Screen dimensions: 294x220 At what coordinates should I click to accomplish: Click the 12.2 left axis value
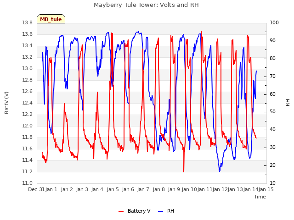pos(27,114)
